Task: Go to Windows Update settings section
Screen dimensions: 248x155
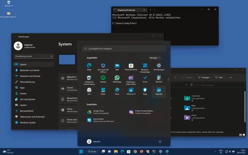Action: point(28,122)
